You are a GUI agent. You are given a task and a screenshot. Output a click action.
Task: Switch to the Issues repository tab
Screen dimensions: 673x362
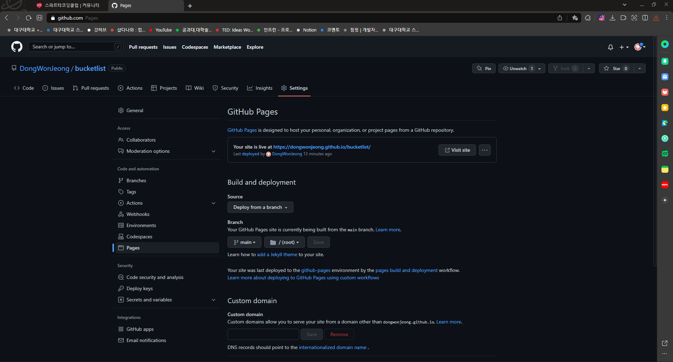[x=53, y=88]
